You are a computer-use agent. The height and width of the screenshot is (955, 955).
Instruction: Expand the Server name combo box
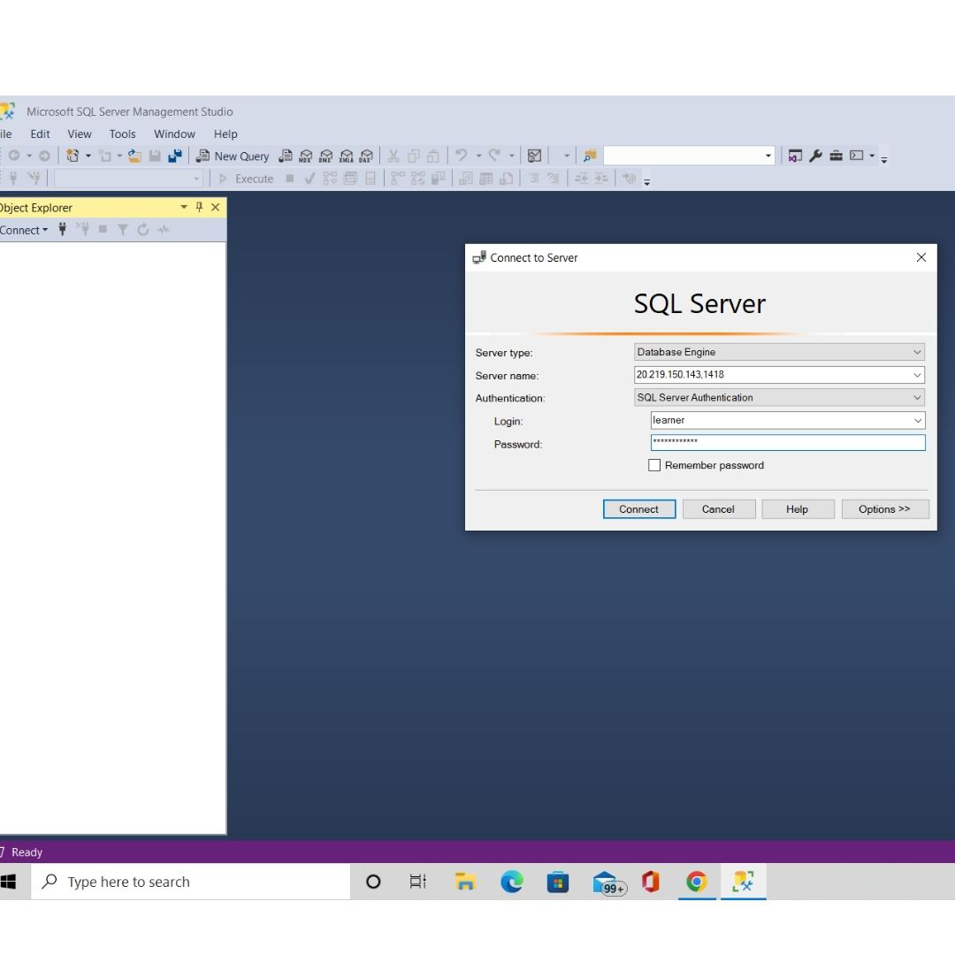point(917,375)
